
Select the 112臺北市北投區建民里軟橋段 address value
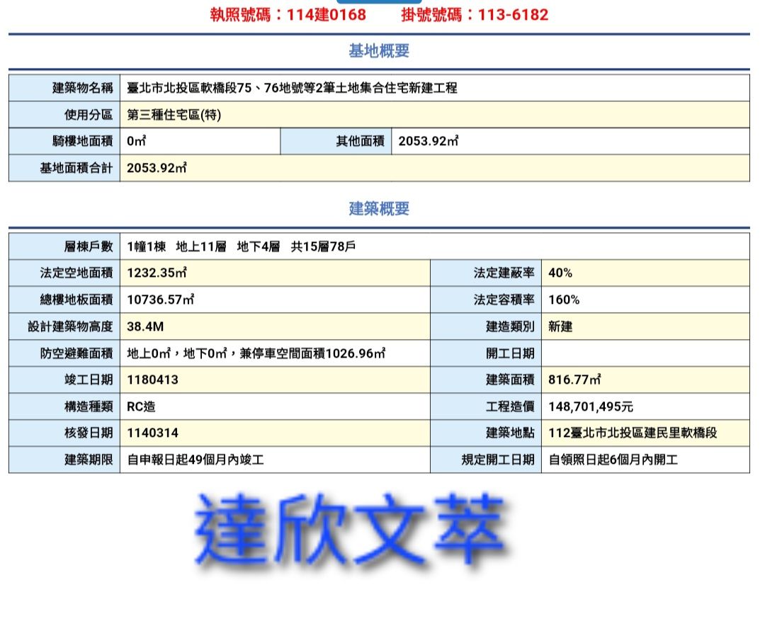(633, 433)
